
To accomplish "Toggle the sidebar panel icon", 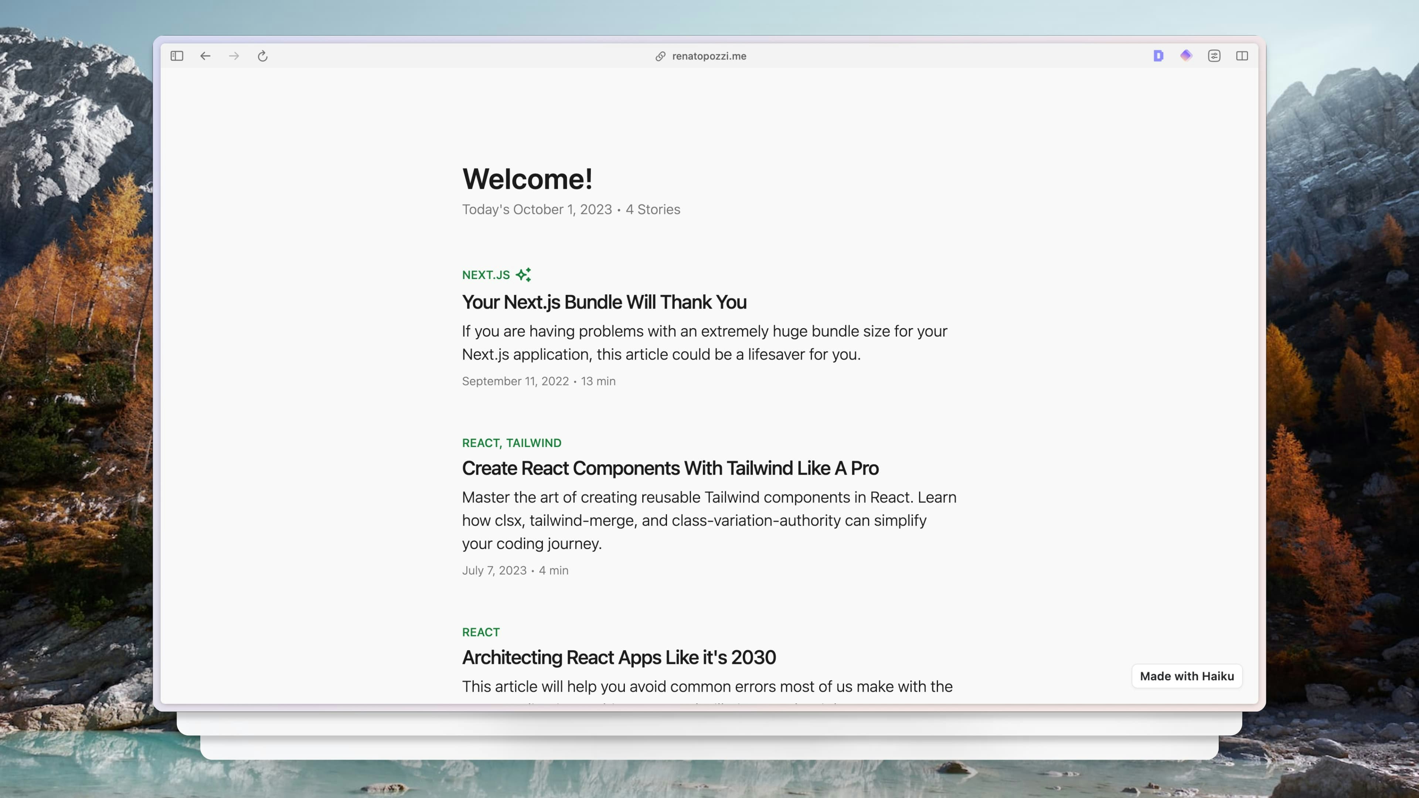I will tap(177, 56).
